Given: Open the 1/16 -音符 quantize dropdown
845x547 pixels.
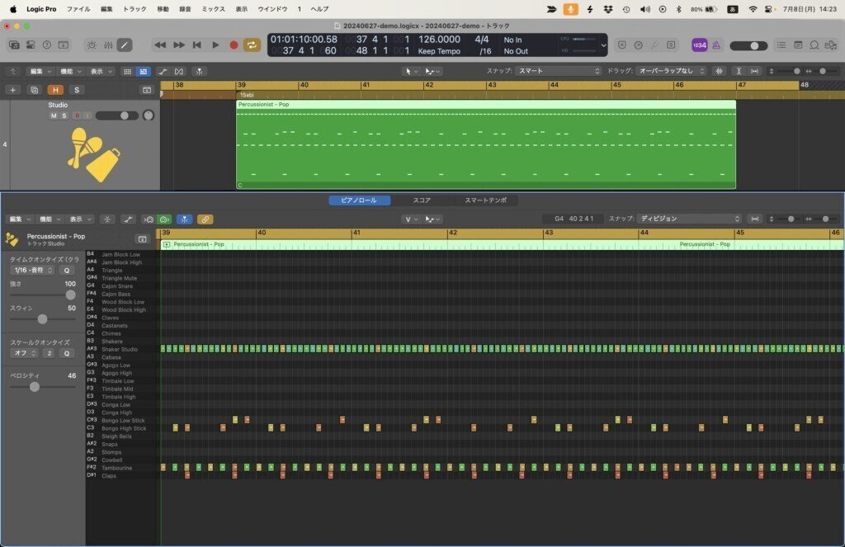Looking at the screenshot, I should 32,270.
